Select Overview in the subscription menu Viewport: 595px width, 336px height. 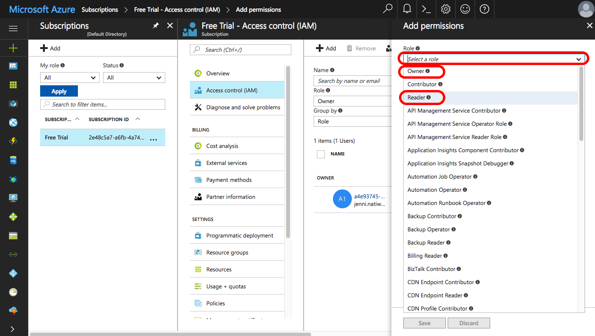[237, 74]
